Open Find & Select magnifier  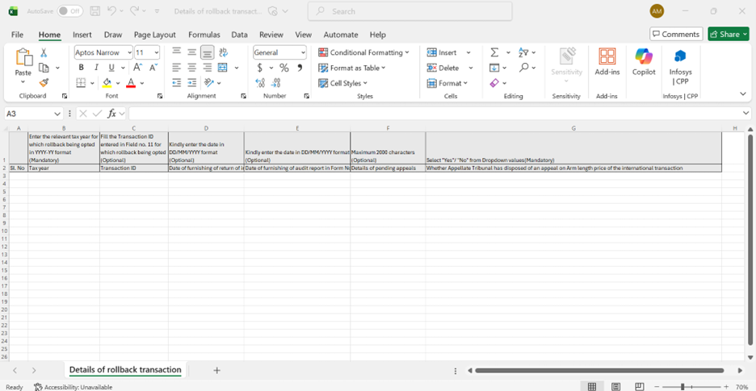tap(523, 68)
